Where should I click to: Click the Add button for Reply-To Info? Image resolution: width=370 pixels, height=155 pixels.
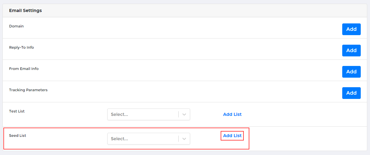coord(351,51)
